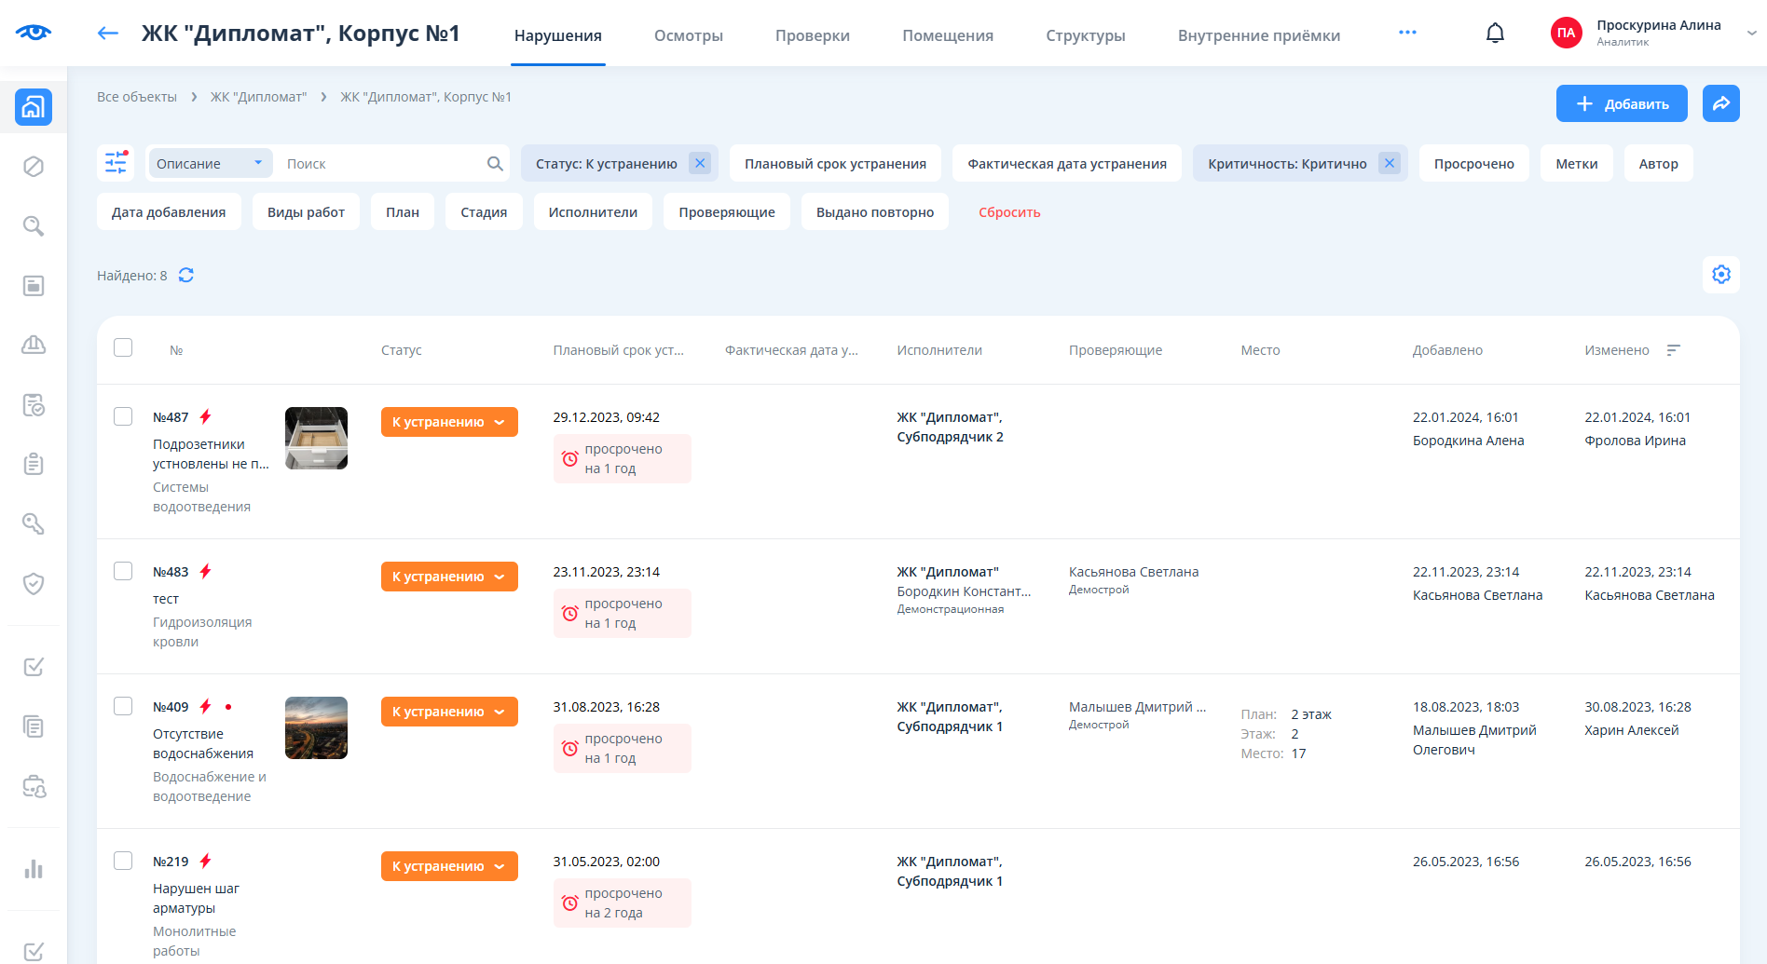Open table settings gear icon
Viewport: 1767px width, 964px height.
click(x=1720, y=275)
